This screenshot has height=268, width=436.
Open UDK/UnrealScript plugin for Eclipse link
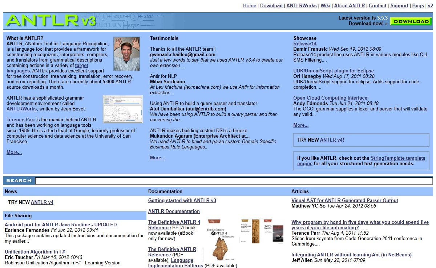[334, 71]
